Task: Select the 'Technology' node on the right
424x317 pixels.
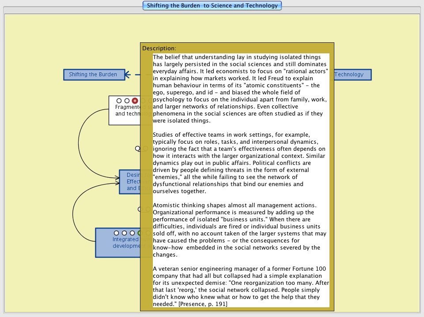Action: [352, 75]
